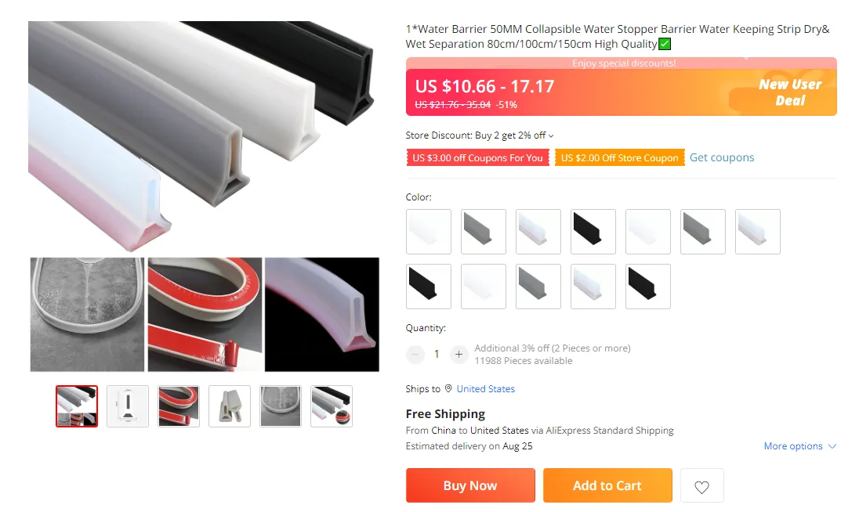Click the location pin icon beside United States
The height and width of the screenshot is (512, 859).
click(448, 388)
